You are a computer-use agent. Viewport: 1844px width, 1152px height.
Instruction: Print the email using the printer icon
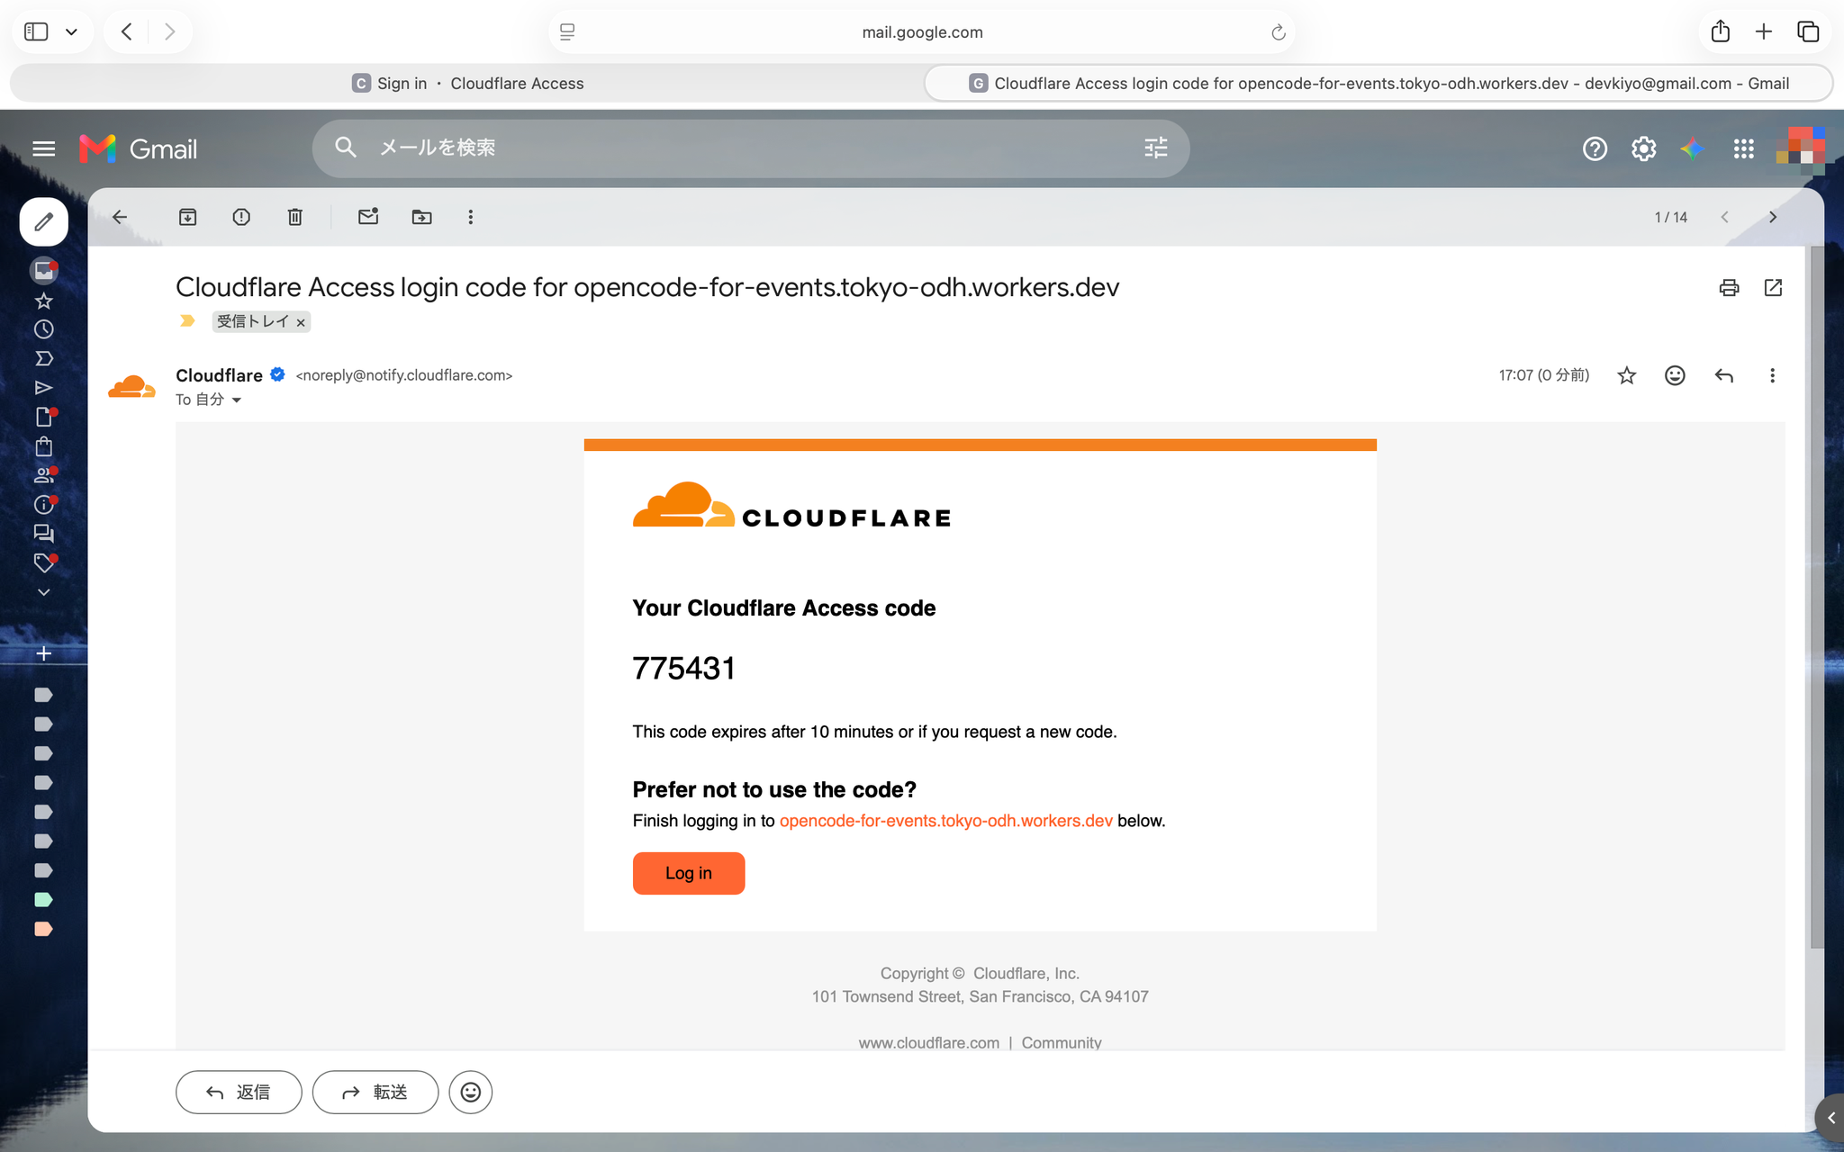(x=1729, y=288)
